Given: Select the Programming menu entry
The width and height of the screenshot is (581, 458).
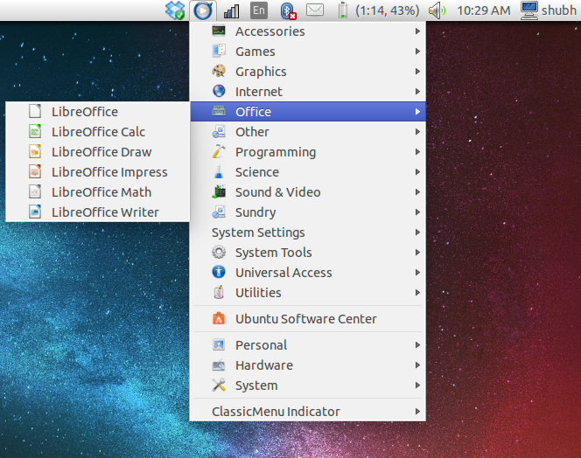Looking at the screenshot, I should pos(307,152).
